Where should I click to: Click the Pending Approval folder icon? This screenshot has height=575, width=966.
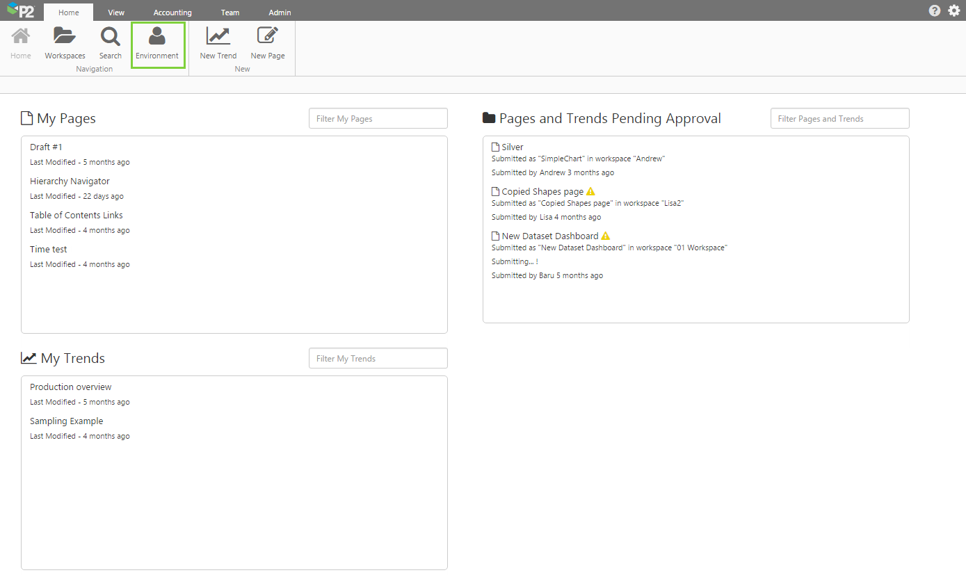489,118
